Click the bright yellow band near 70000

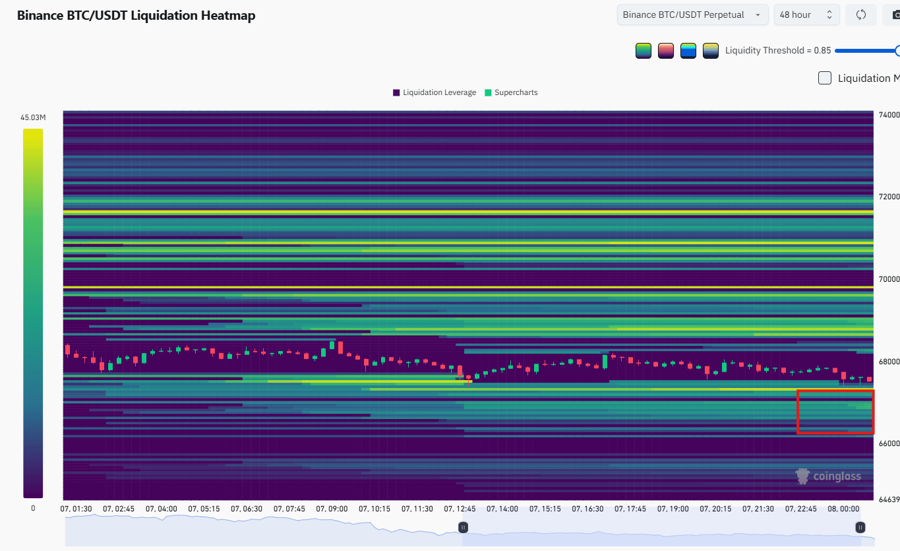click(462, 288)
